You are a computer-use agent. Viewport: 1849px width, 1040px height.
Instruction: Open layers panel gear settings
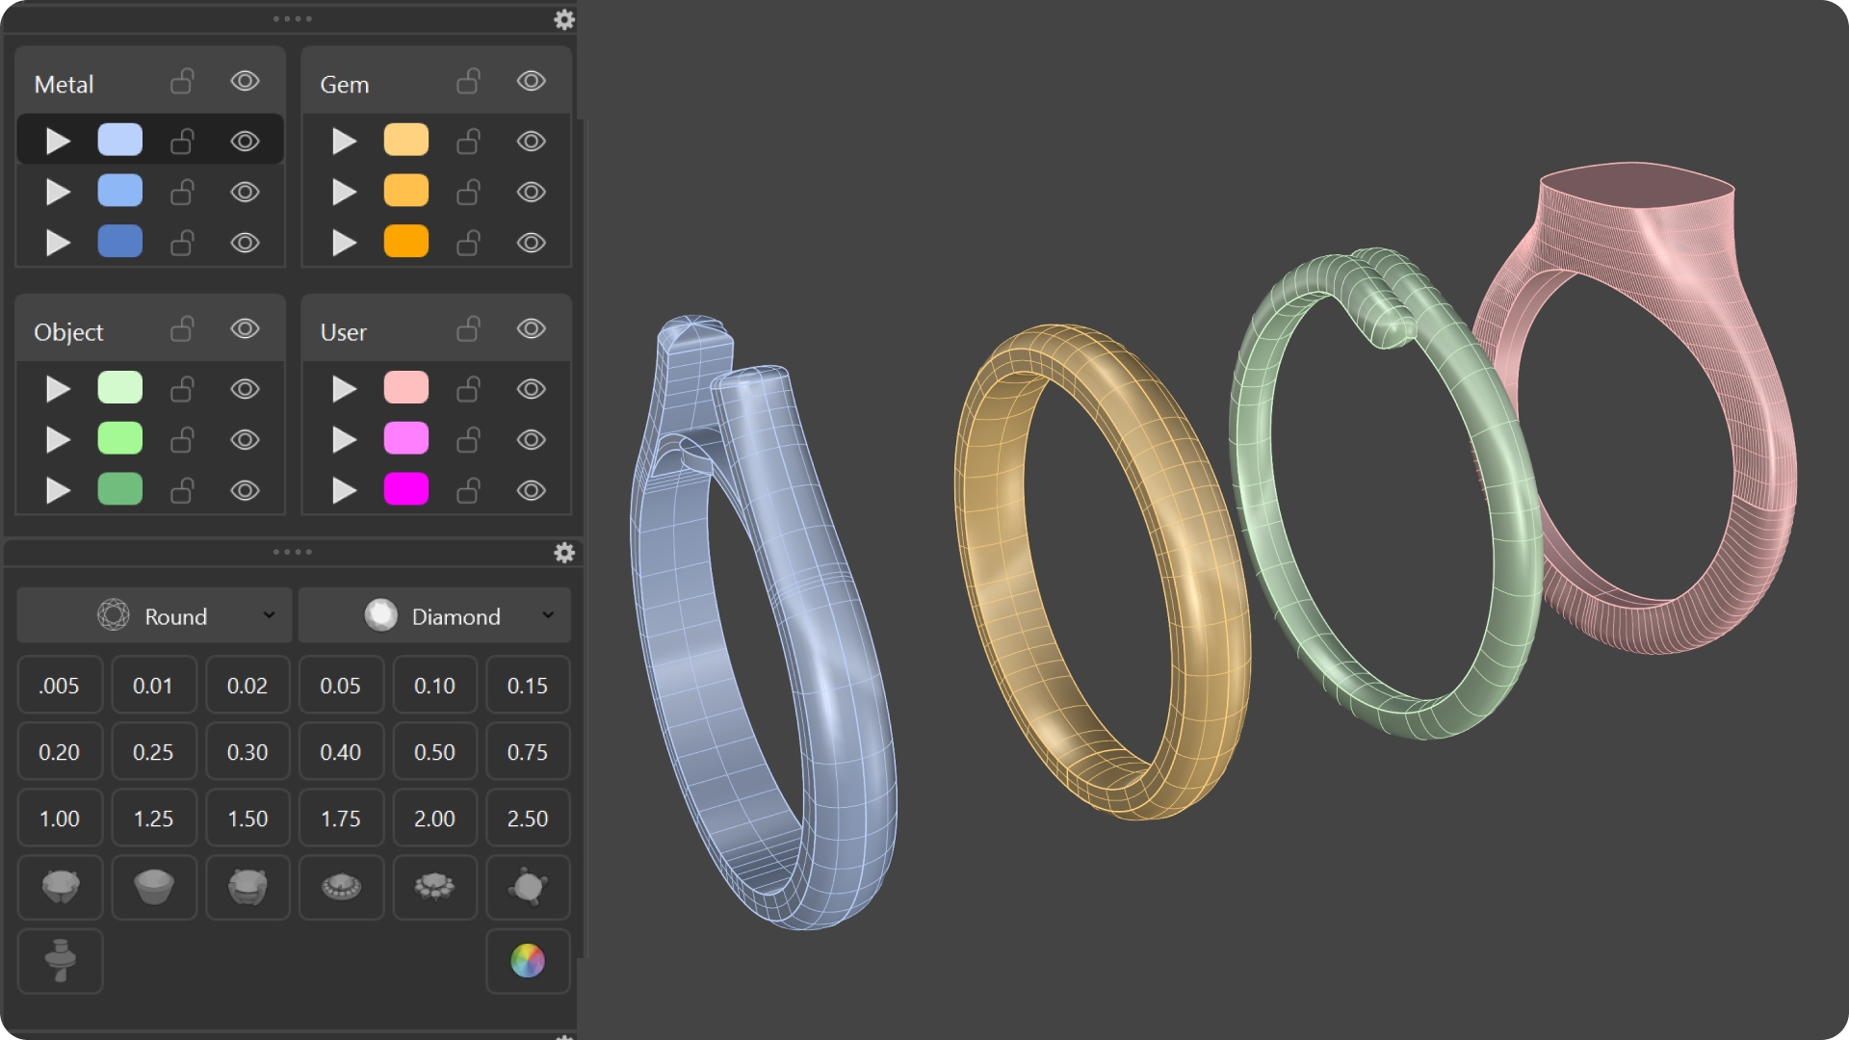(x=564, y=20)
